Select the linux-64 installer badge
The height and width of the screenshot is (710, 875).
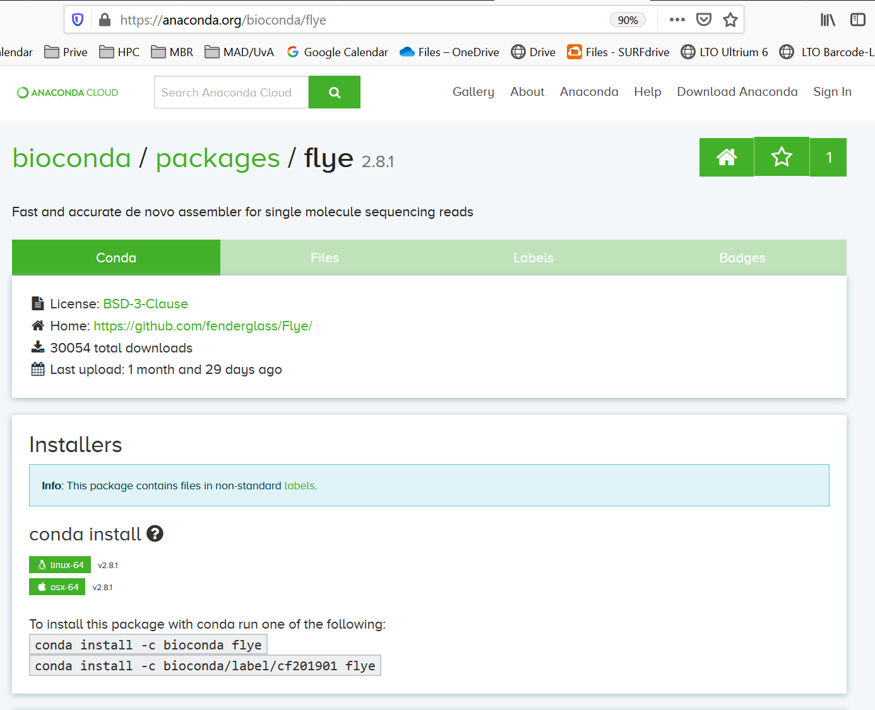point(60,565)
